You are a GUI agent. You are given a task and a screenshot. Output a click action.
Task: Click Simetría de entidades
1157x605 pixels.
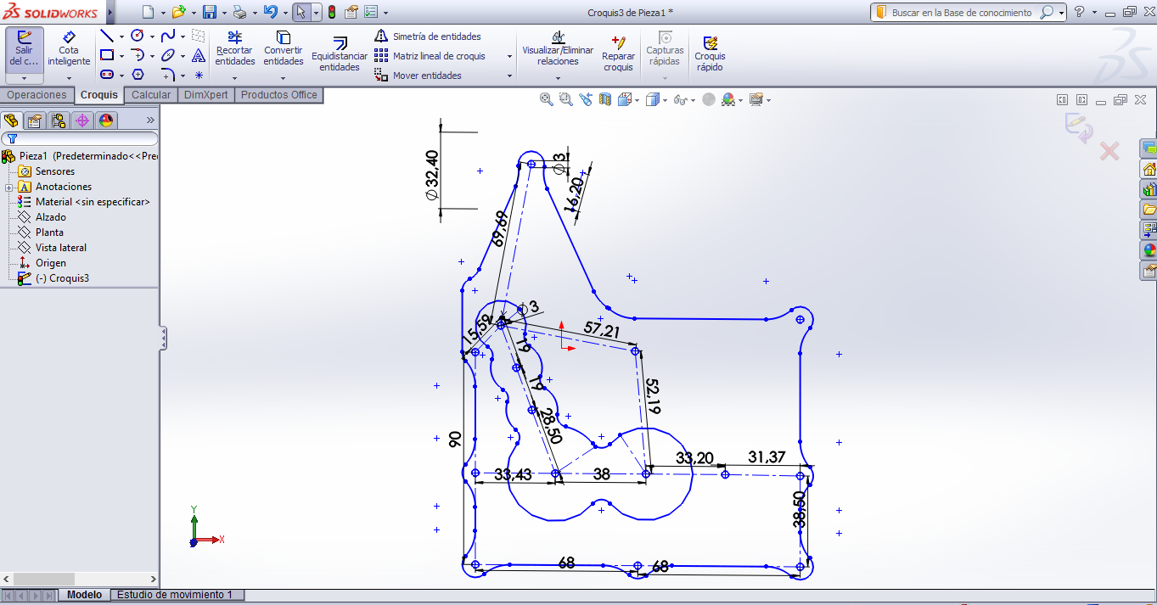tap(429, 36)
